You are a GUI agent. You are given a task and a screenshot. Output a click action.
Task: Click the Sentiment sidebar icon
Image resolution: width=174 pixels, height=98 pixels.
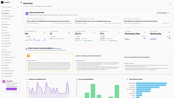[x=2, y=33]
